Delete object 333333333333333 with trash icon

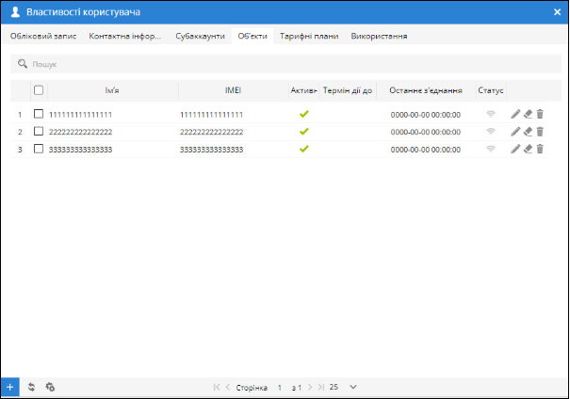pos(540,149)
